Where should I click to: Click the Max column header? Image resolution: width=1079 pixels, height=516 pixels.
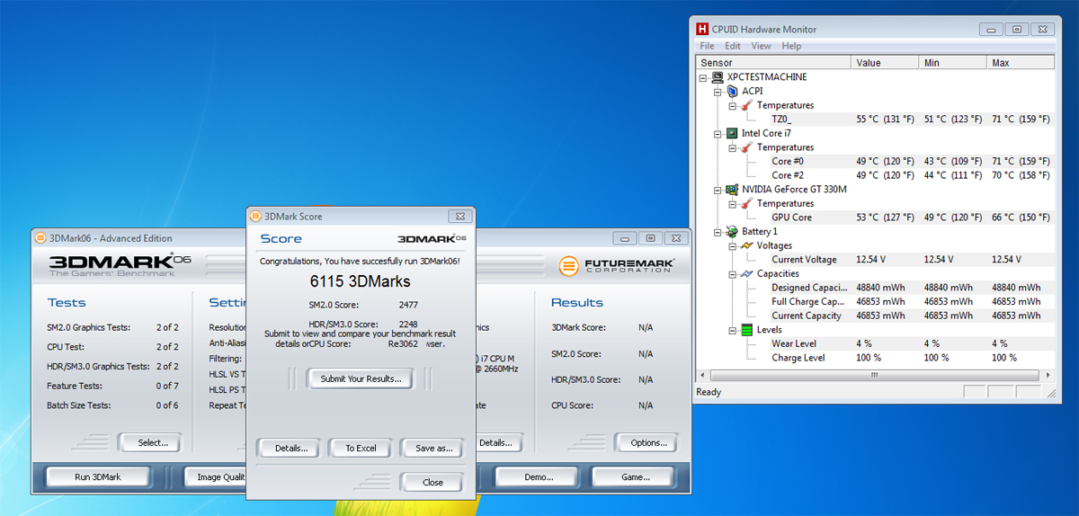1021,63
